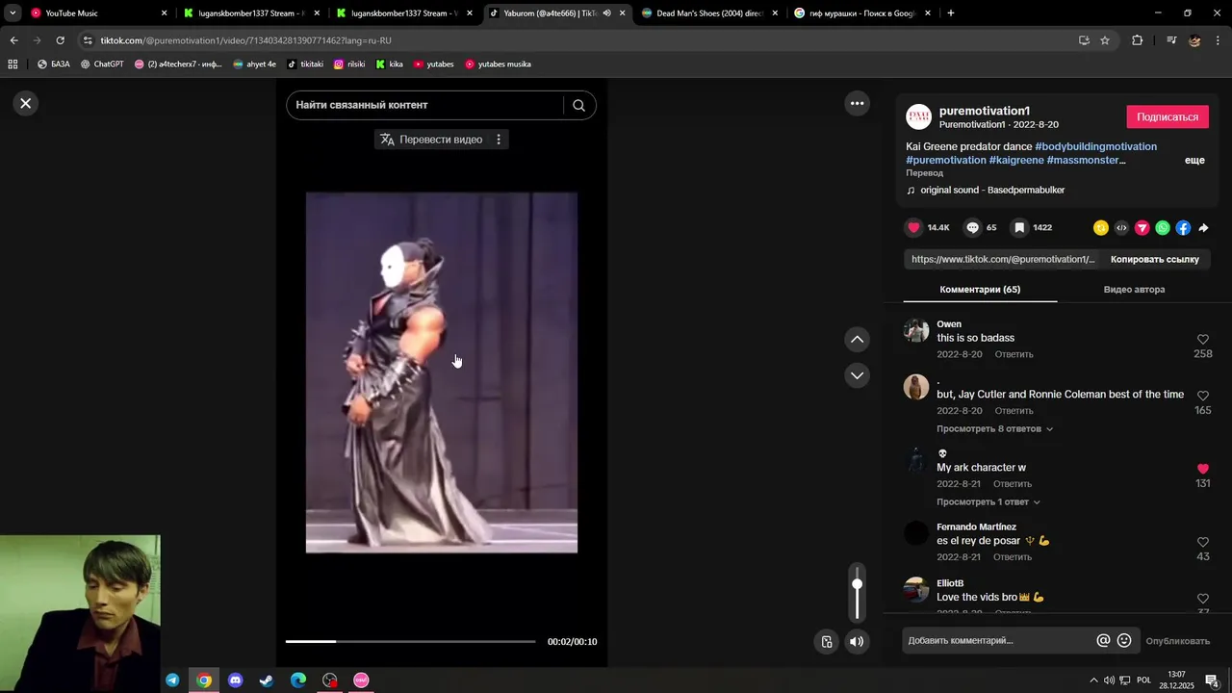
Task: Reload the page button
Action: (60, 40)
